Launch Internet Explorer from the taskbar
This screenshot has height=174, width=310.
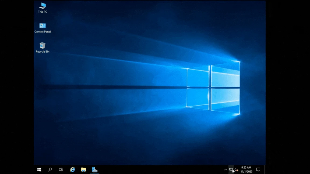pos(72,169)
